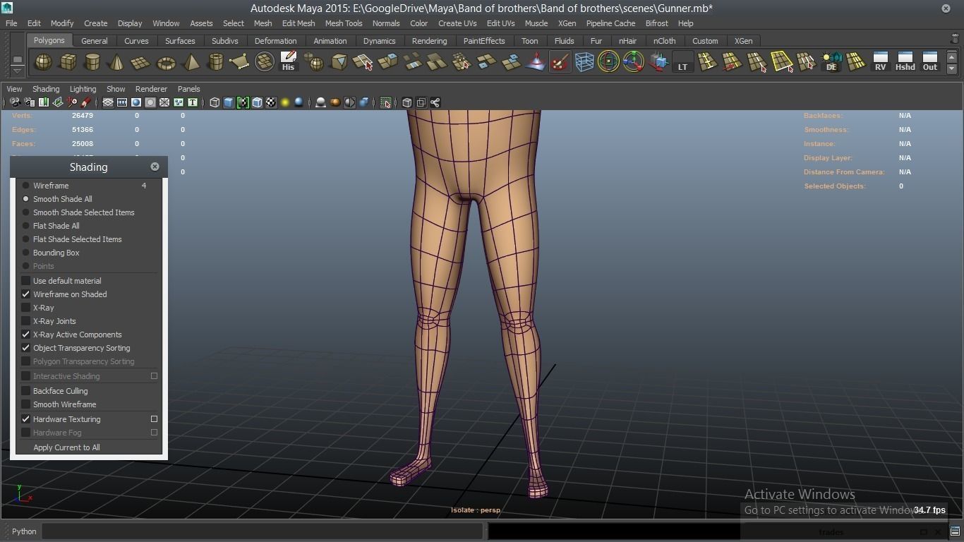Open the Hshd Hypershade shelf button
This screenshot has width=964, height=542.
pyautogui.click(x=905, y=62)
